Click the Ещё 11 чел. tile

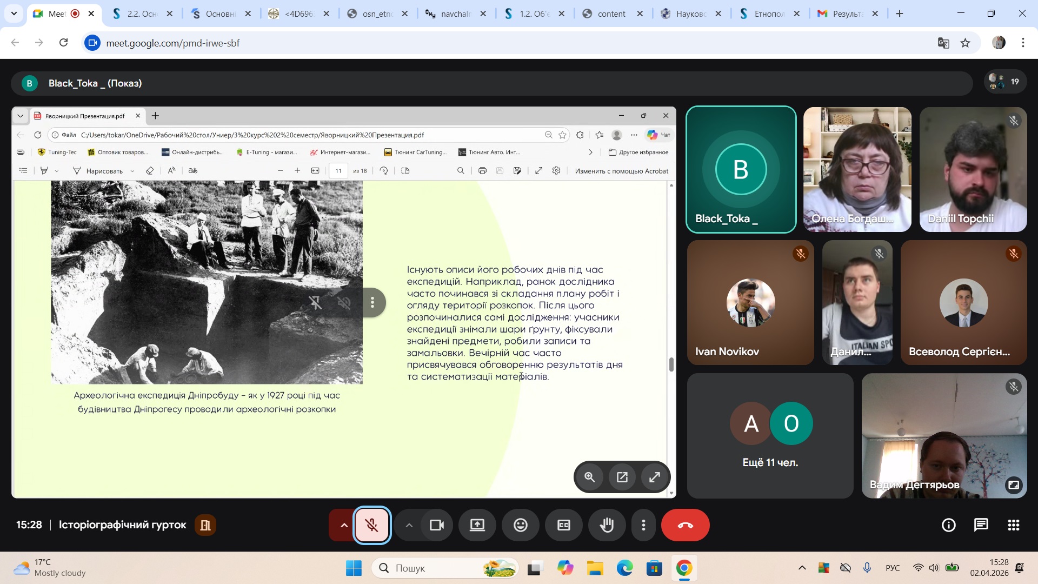coord(770,436)
